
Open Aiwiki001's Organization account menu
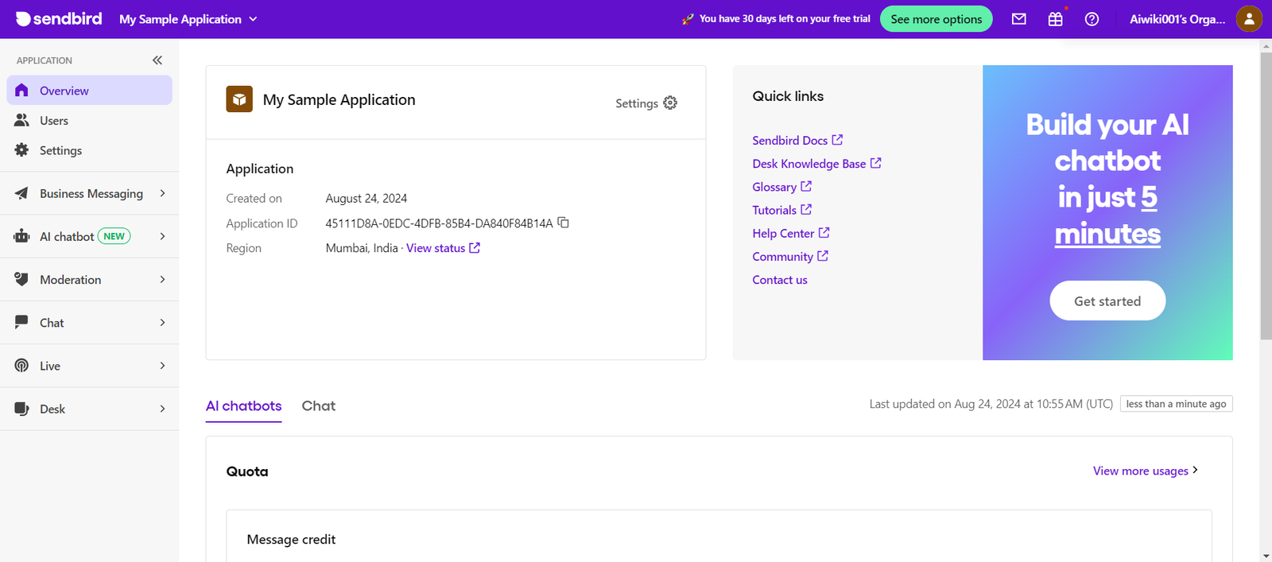[1177, 19]
